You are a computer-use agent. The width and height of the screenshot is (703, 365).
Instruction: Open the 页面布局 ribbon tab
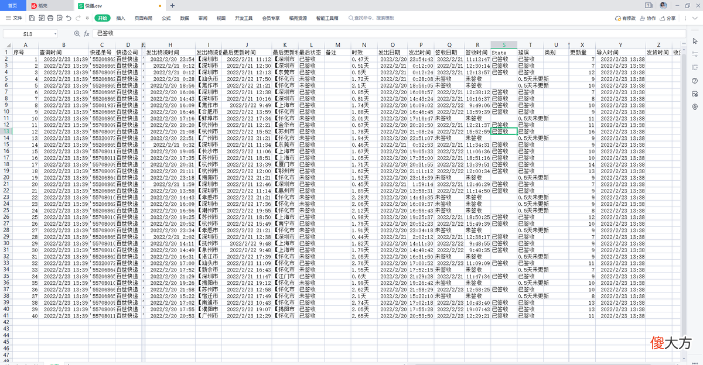coord(143,18)
